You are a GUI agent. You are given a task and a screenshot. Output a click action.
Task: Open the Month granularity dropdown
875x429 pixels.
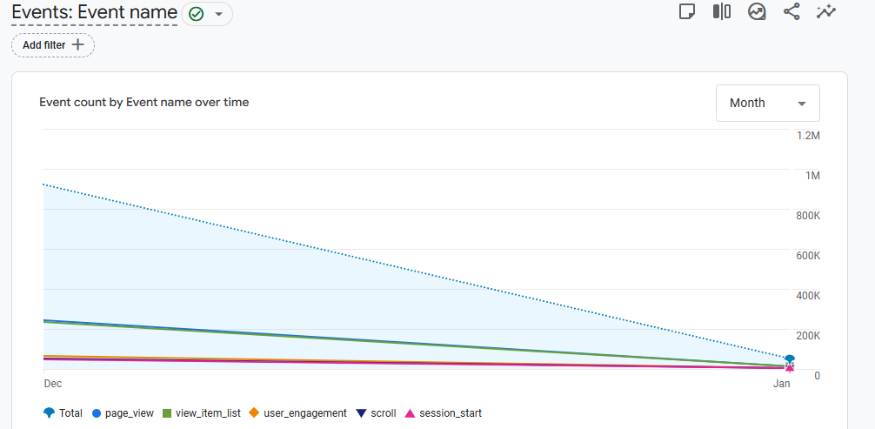[x=767, y=103]
